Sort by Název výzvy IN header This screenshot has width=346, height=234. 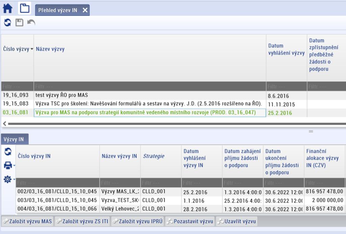[119, 156]
